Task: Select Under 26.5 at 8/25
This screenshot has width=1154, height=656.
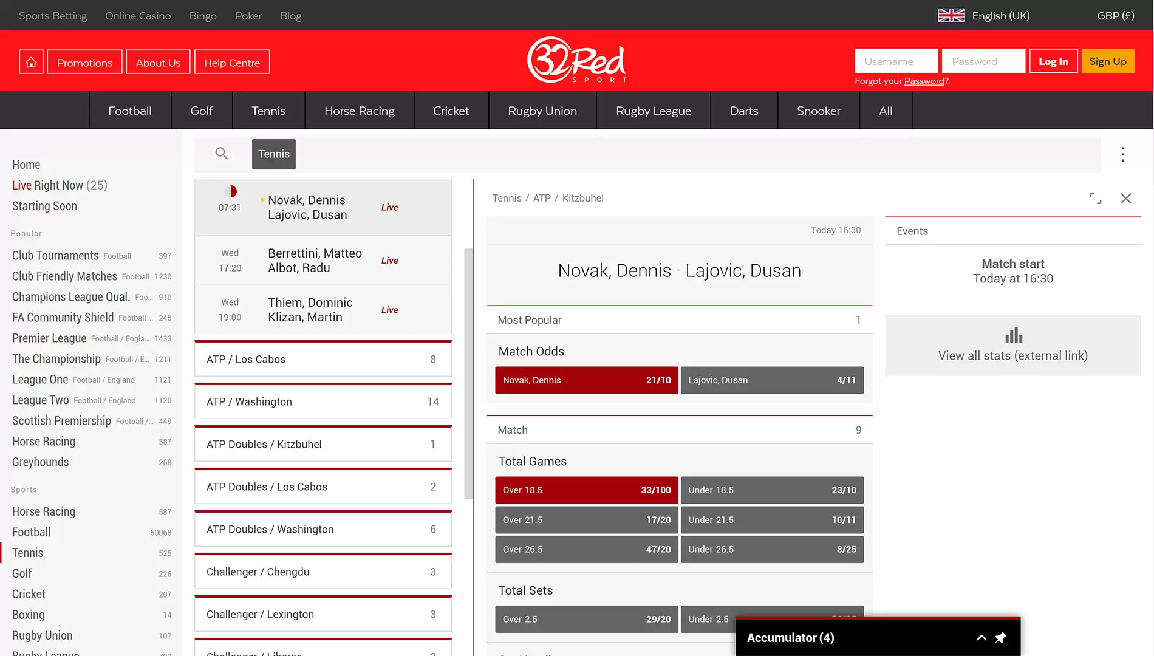Action: pyautogui.click(x=772, y=549)
